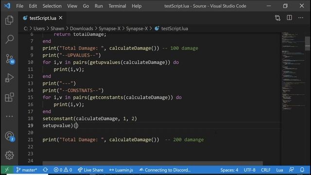Click the horizontal scrollbar at editor bottom

point(153,163)
